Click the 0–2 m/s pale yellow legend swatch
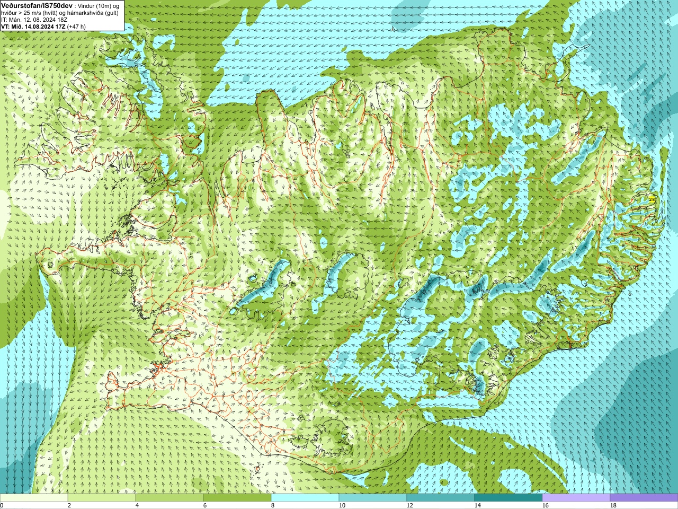The image size is (678, 509). point(34,498)
